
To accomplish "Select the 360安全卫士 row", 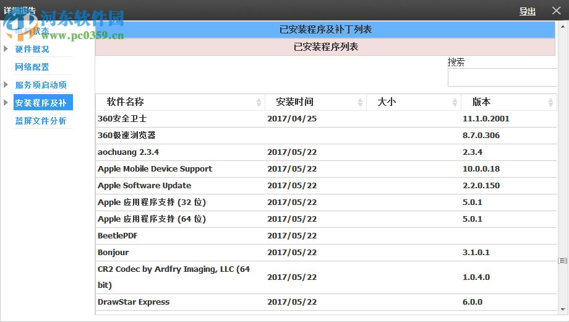I will point(326,119).
